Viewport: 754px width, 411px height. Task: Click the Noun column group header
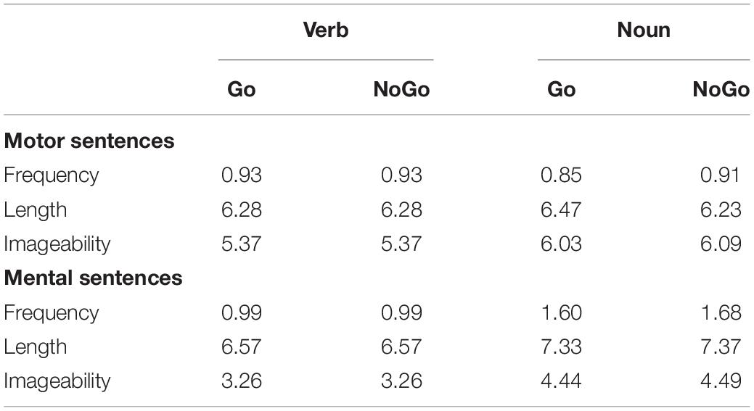tap(644, 30)
